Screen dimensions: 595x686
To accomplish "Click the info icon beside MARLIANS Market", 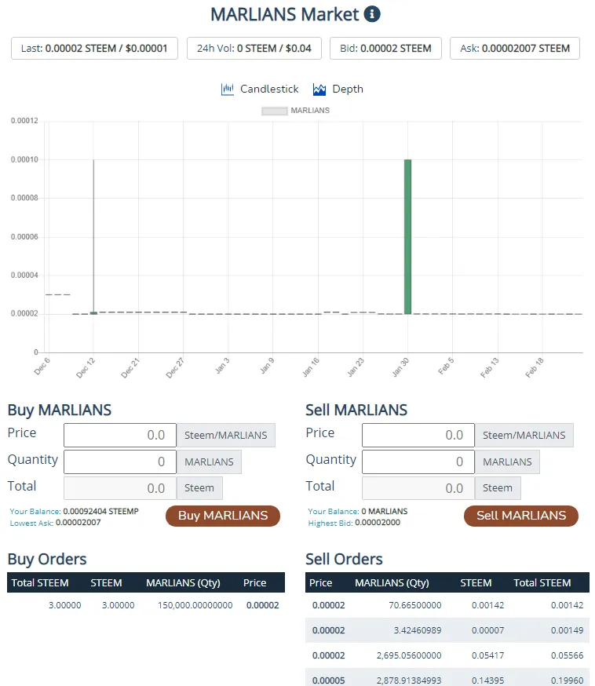I will (372, 14).
